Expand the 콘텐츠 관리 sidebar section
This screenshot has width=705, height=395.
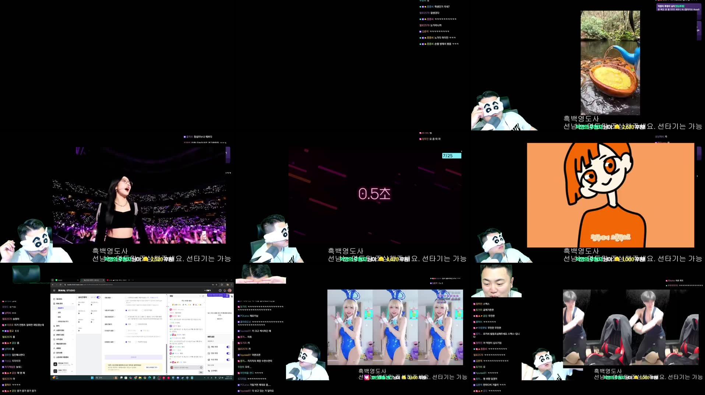coord(61,335)
